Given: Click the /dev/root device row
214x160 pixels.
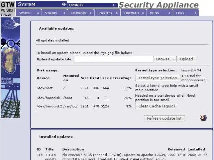Looking at the screenshot, I should [x=84, y=88].
